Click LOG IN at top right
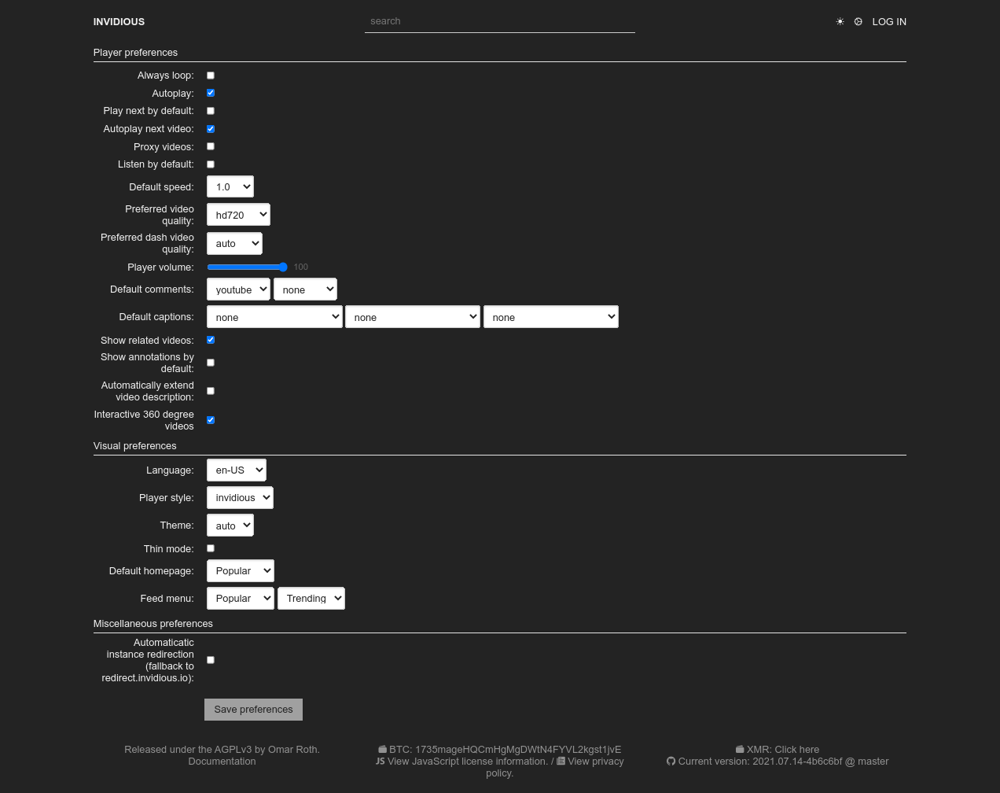The height and width of the screenshot is (793, 1000). [889, 21]
